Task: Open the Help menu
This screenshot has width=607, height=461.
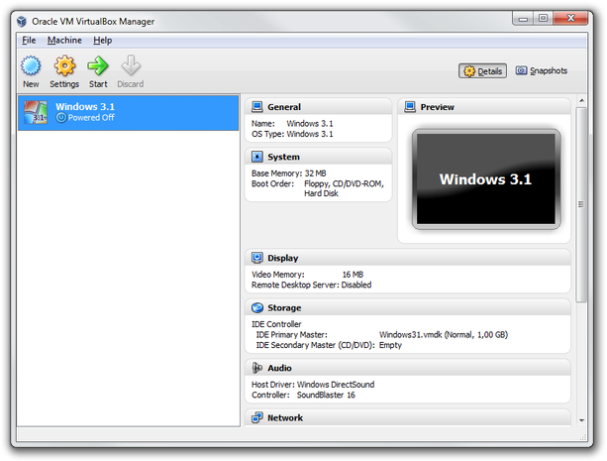Action: tap(102, 41)
